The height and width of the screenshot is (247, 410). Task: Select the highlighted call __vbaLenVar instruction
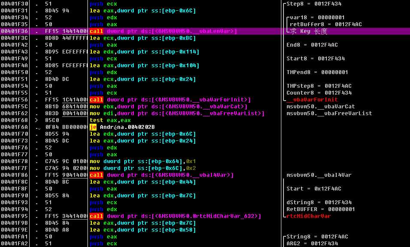(163, 31)
